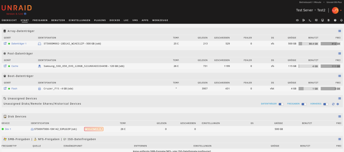Click list view icon in Unassigned Devices header
This screenshot has height=152, width=344.
point(340,98)
